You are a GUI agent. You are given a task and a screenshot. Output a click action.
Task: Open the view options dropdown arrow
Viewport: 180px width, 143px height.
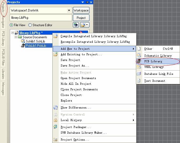click(87, 25)
